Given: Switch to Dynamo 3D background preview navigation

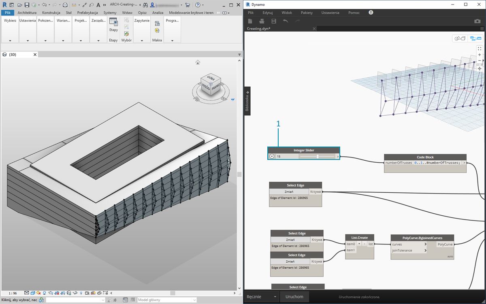Looking at the screenshot, I should click(x=460, y=38).
